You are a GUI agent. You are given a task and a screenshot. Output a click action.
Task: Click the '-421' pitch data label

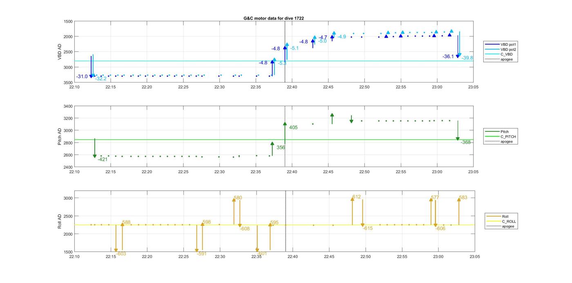pos(103,160)
